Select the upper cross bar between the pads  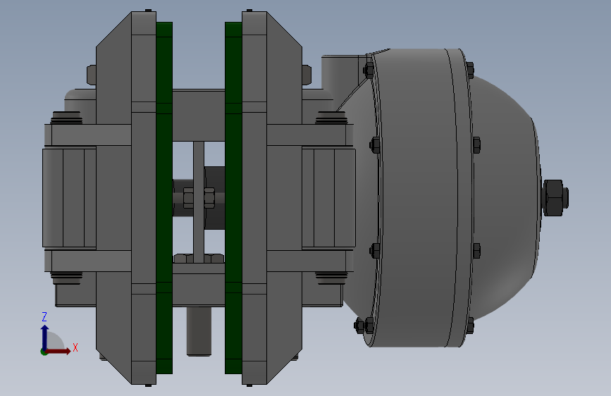pos(199,116)
